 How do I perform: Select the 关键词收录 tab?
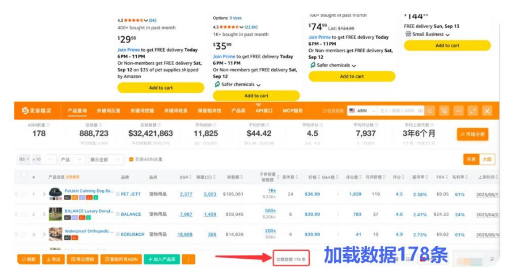click(x=176, y=111)
